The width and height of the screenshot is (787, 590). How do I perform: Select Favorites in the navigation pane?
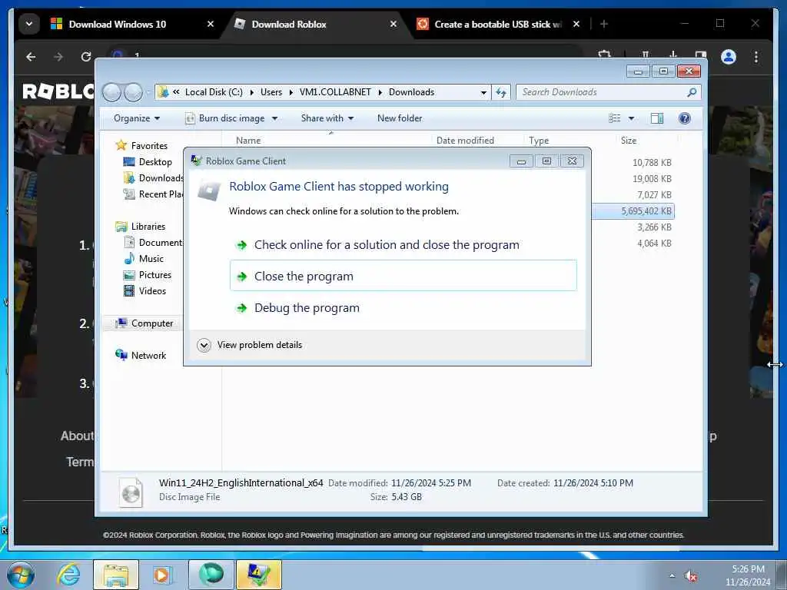(149, 145)
